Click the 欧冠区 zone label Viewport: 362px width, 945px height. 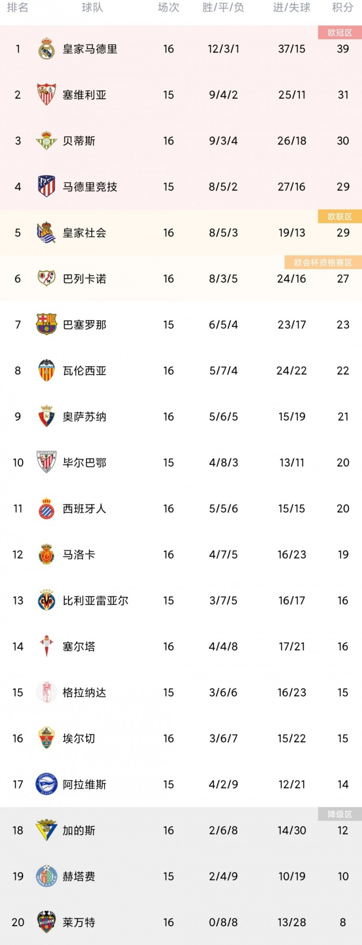[340, 32]
